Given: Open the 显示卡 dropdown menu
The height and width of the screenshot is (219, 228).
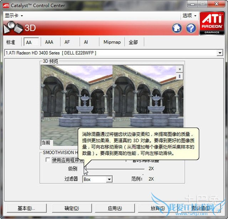Looking at the screenshot, I should tap(14, 15).
